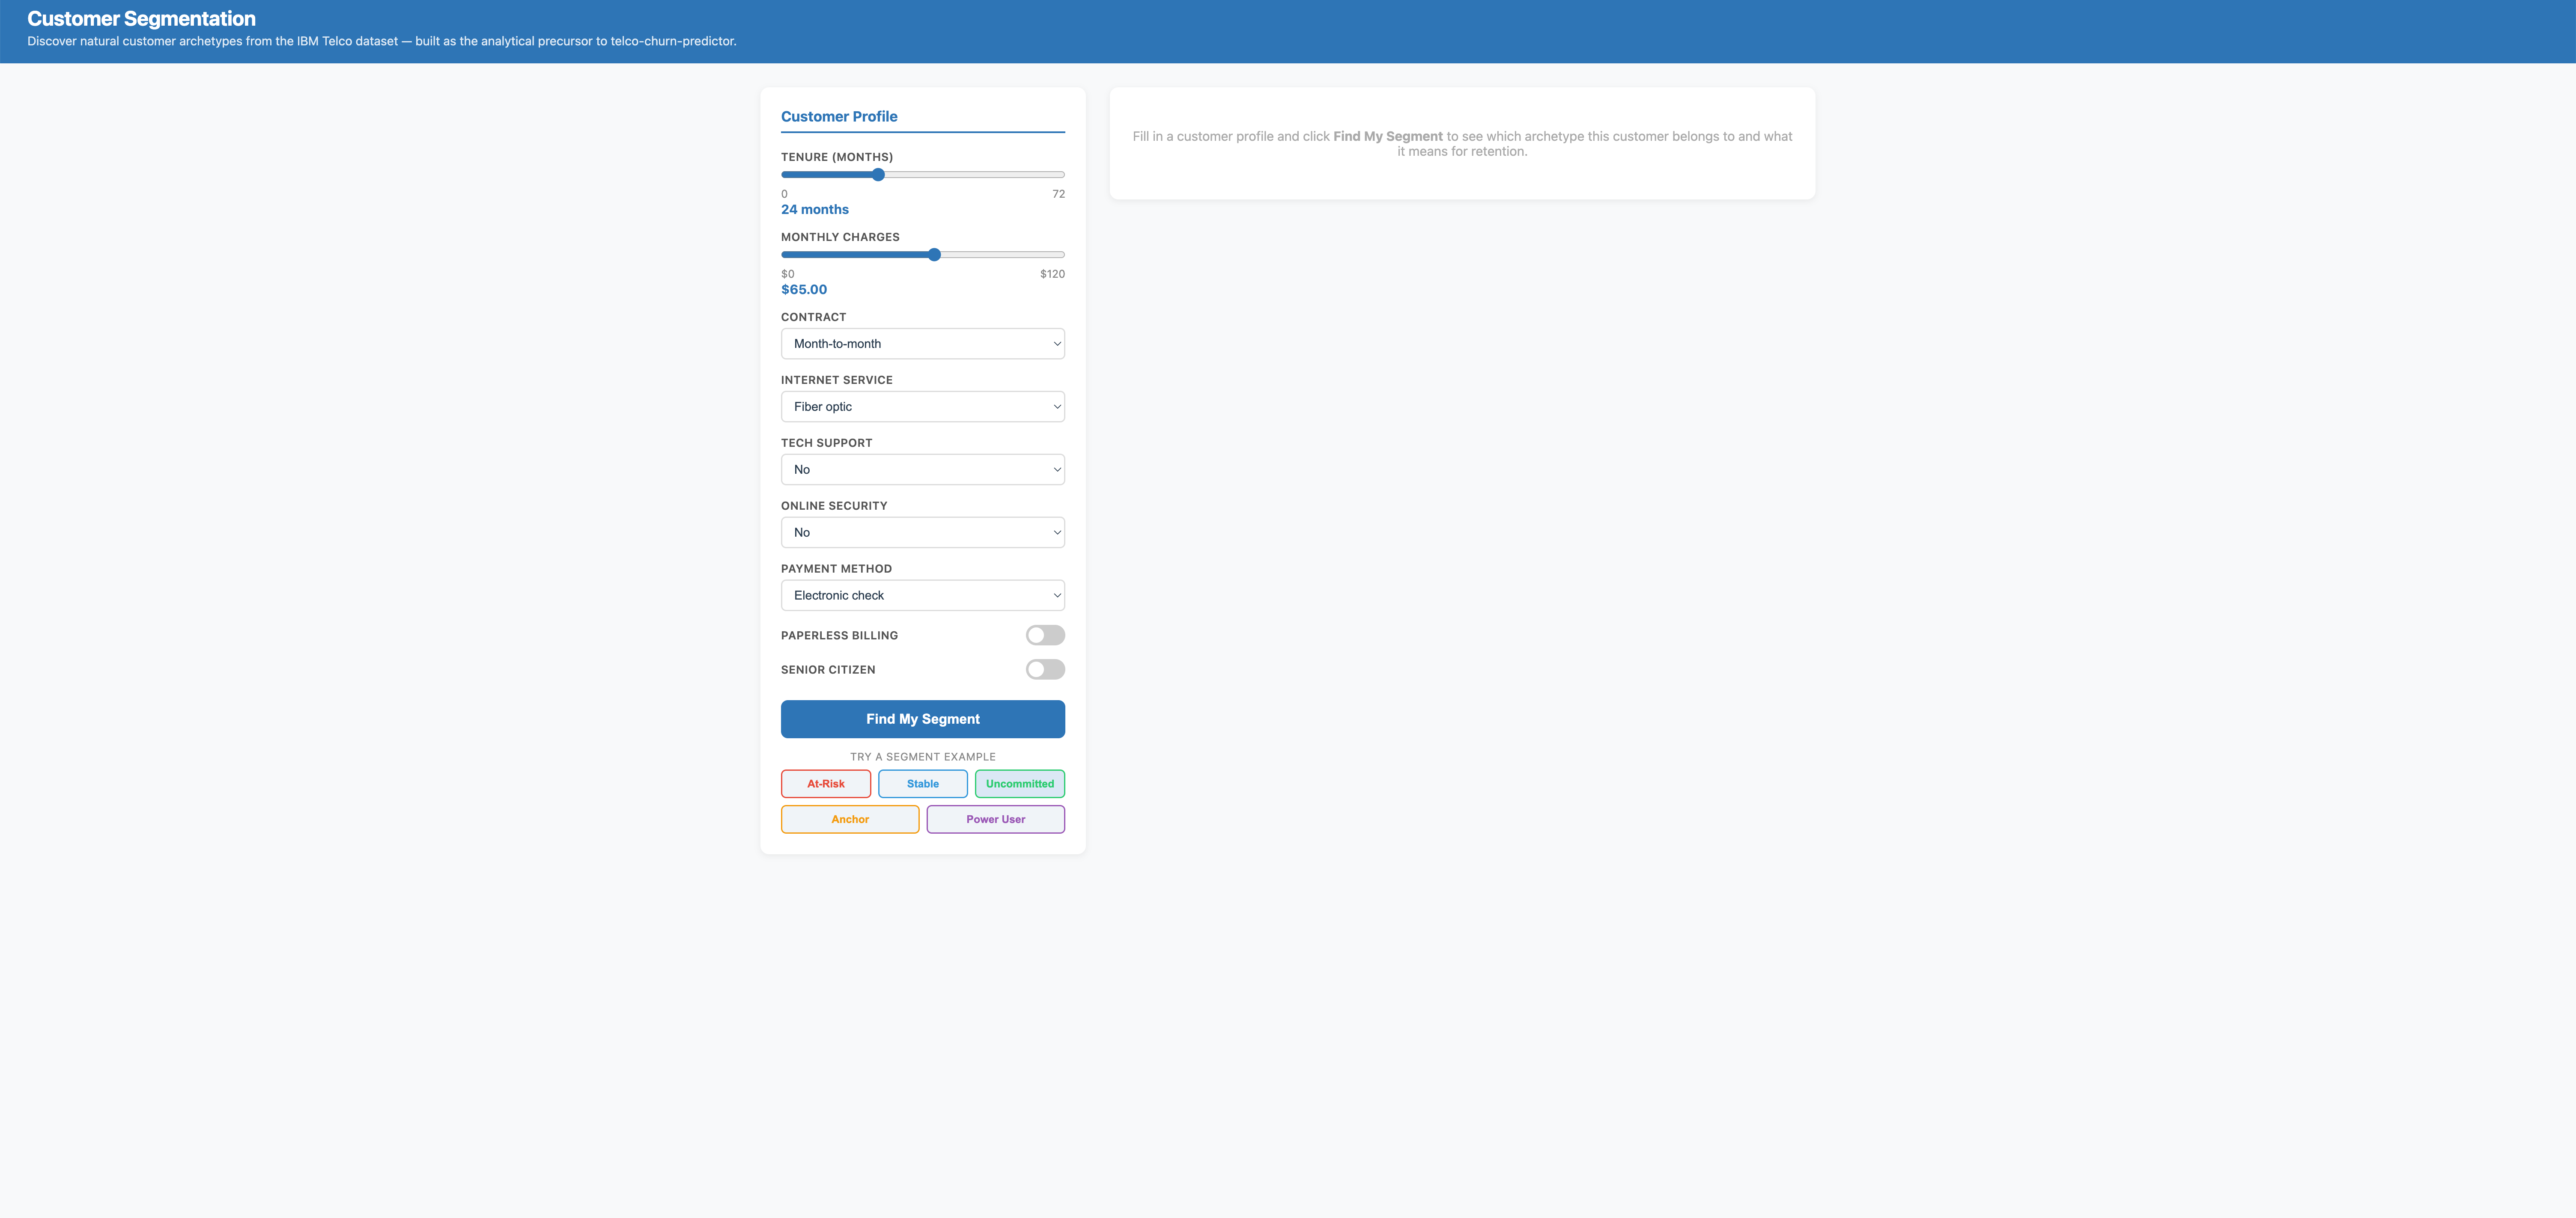The width and height of the screenshot is (2576, 1218).
Task: Adjust the Tenure months slider handle
Action: (x=878, y=175)
